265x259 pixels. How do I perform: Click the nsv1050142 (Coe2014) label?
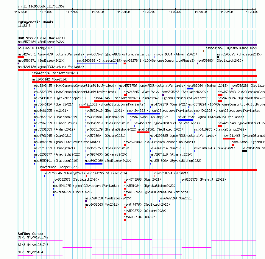point(50,79)
